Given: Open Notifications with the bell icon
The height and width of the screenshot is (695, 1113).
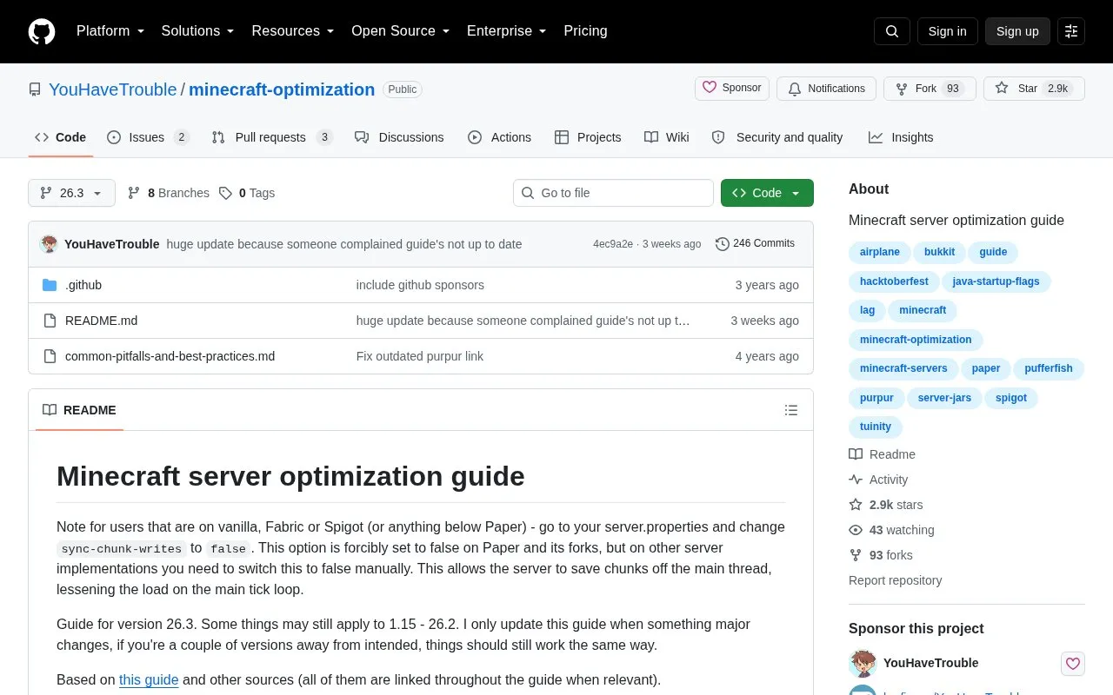Looking at the screenshot, I should click(827, 89).
